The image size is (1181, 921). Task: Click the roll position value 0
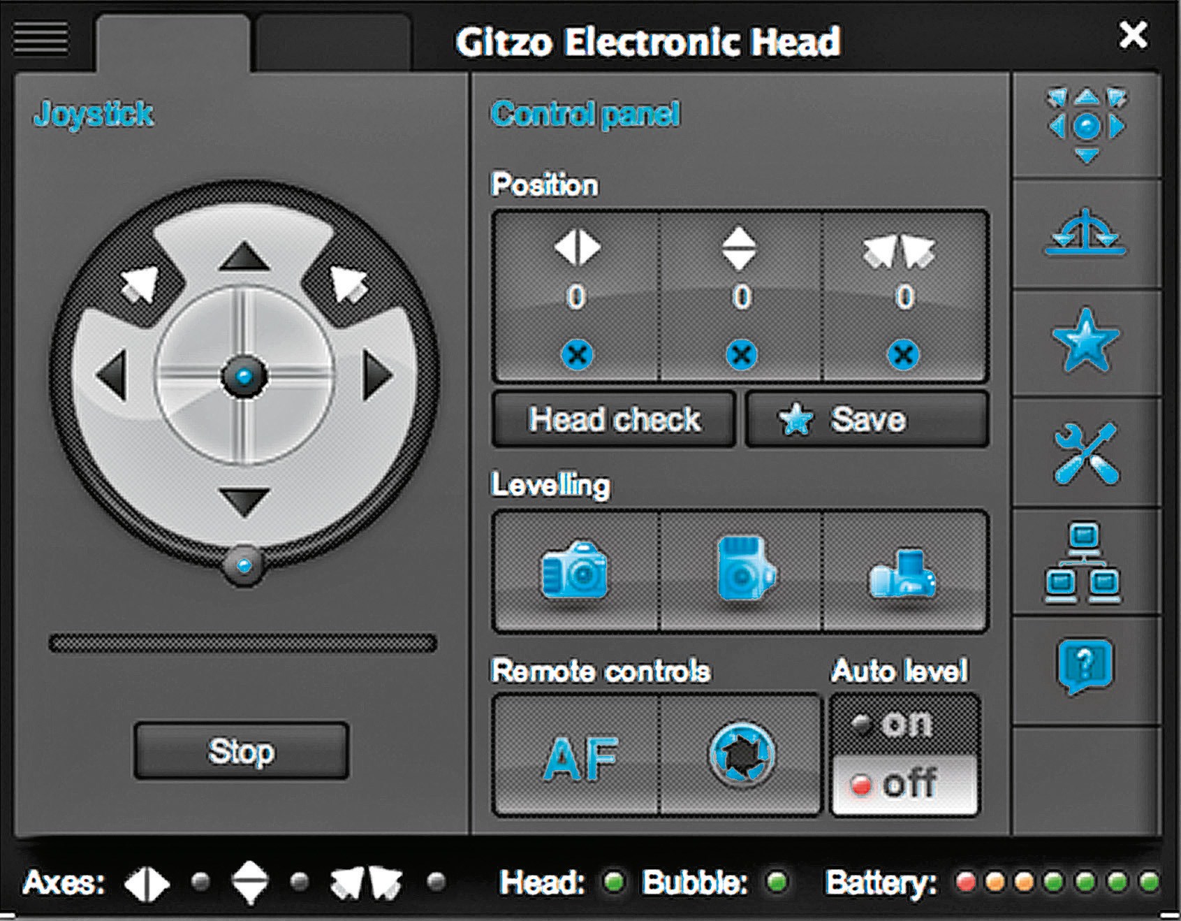click(904, 297)
